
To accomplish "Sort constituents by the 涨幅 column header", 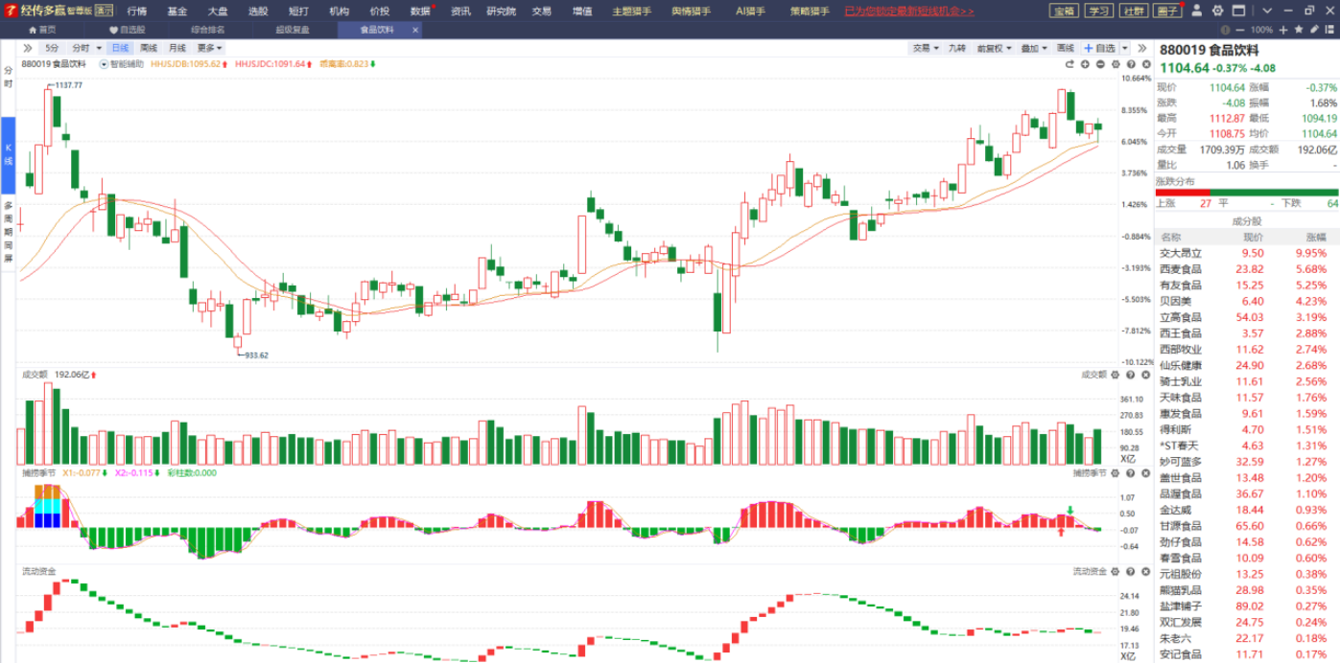I will [x=1314, y=238].
